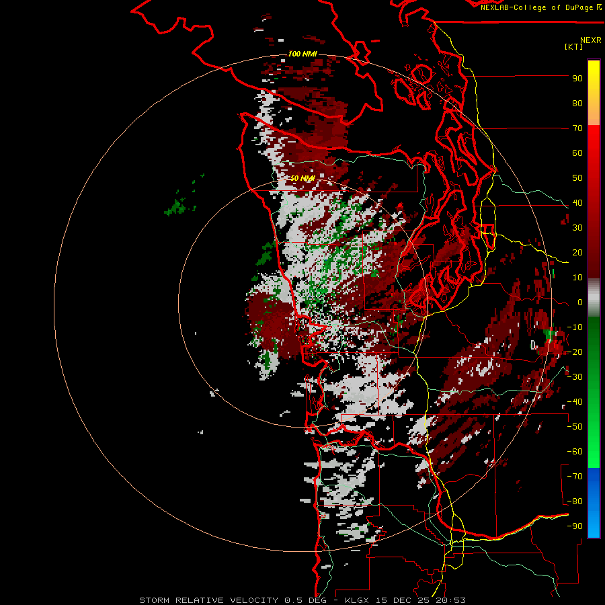Click the 0.5 DEG elevation in caption
This screenshot has height=605, width=605.
[306, 600]
